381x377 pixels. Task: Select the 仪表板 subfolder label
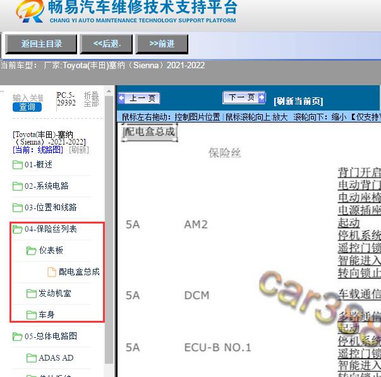tap(51, 250)
